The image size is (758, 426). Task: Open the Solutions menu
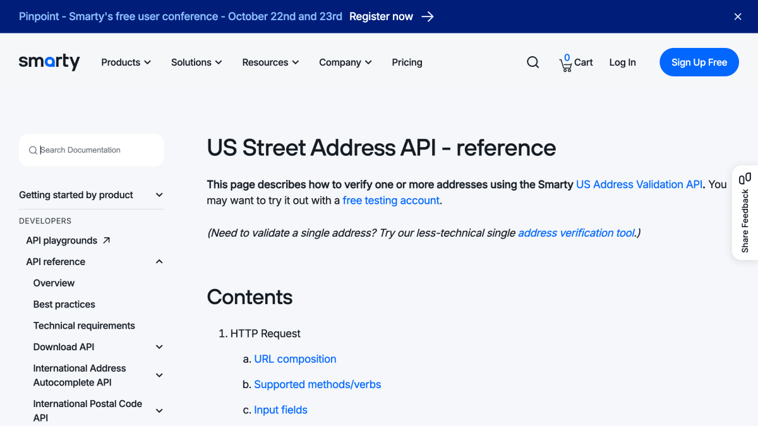pos(196,62)
